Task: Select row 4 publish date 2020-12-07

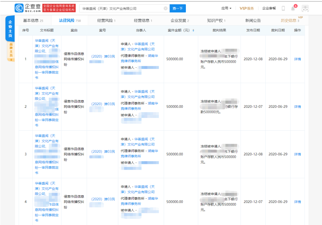Action: point(253,202)
